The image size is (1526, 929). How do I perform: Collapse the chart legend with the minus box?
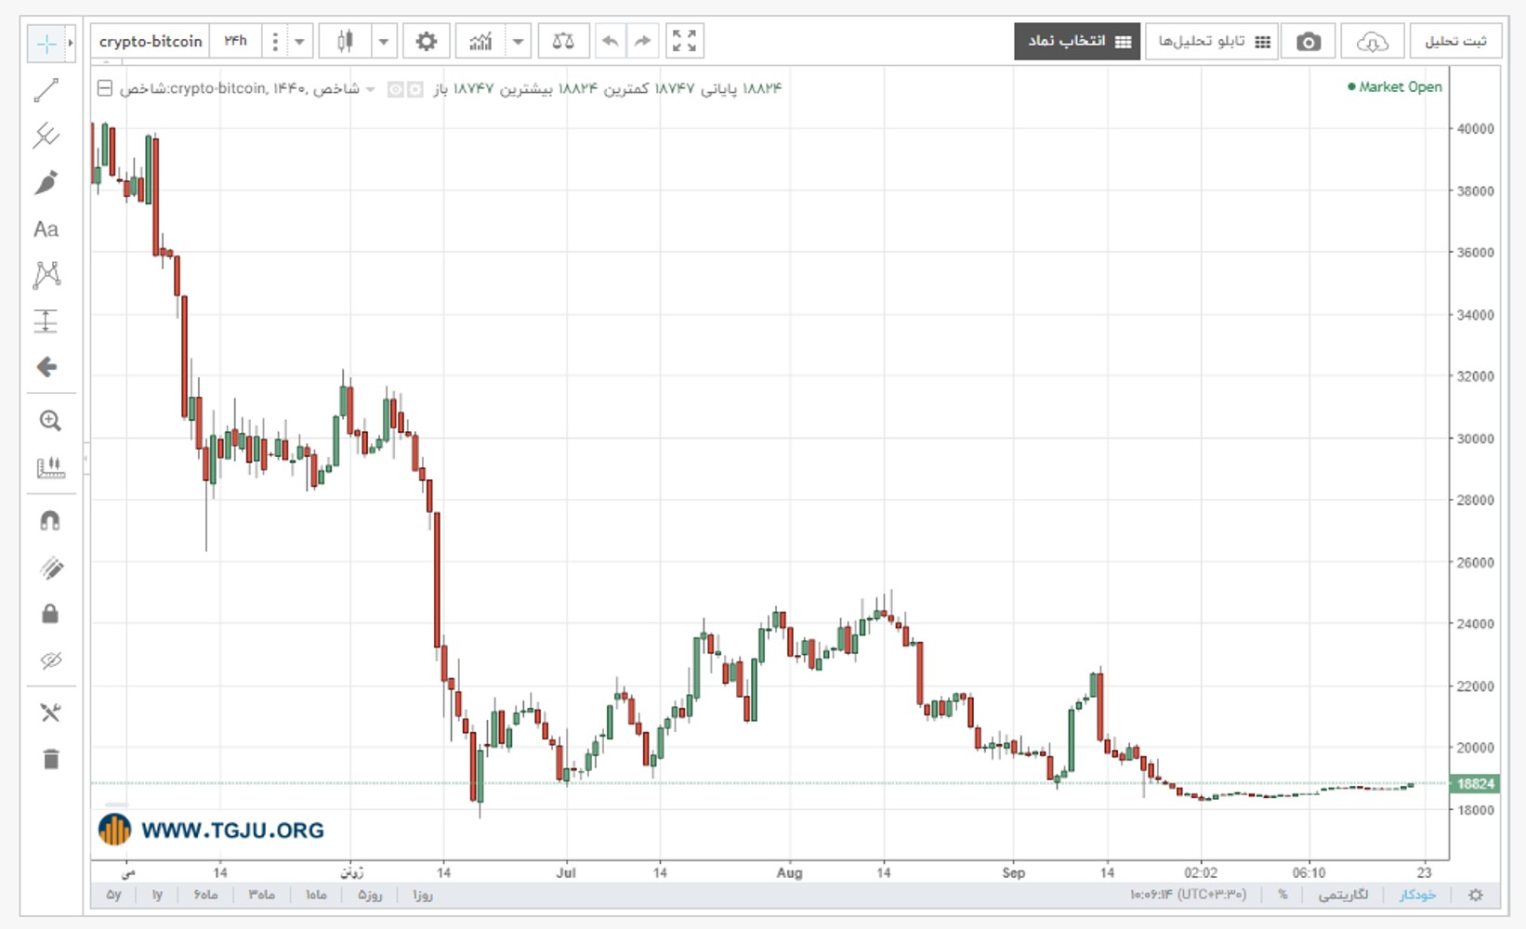point(105,88)
